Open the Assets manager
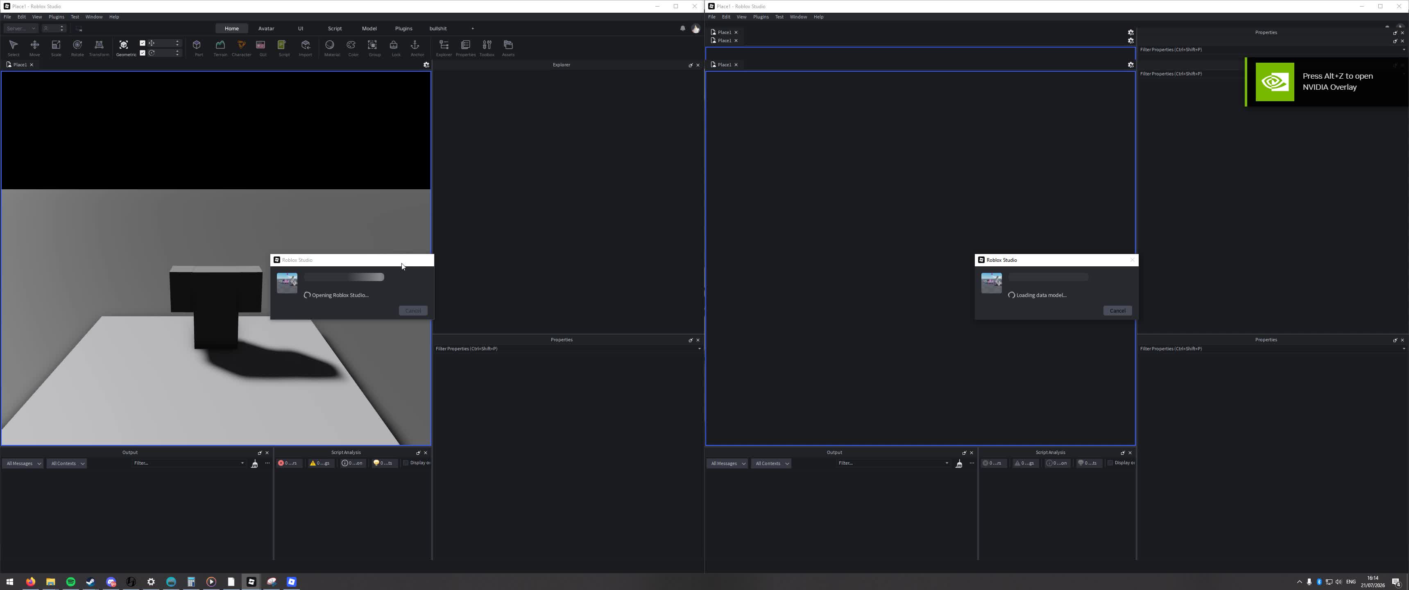 [x=508, y=48]
